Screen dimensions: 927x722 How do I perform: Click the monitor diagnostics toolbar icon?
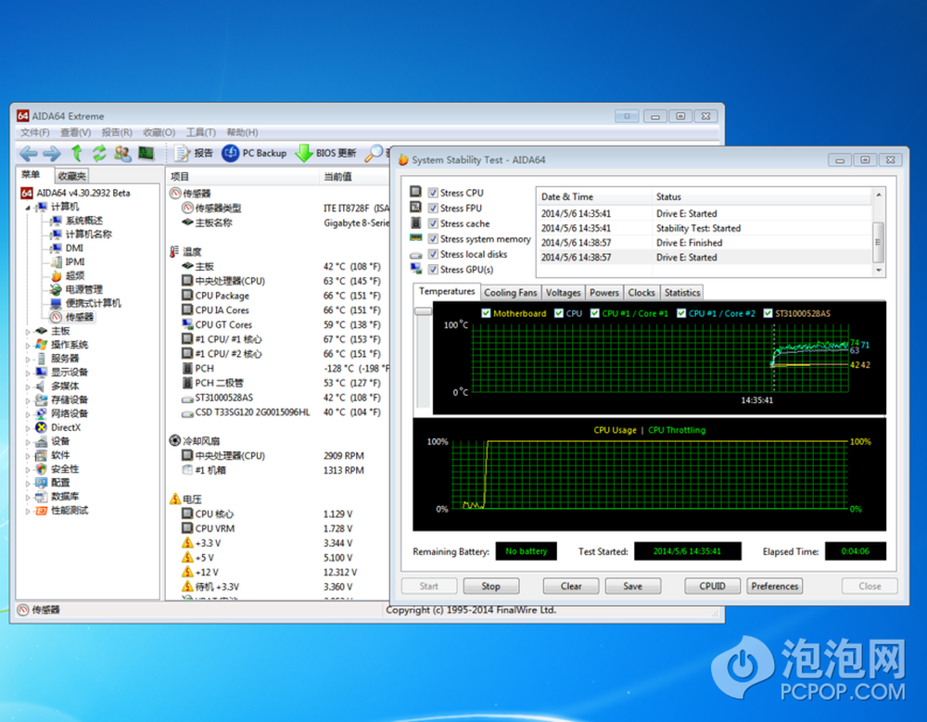click(x=146, y=153)
